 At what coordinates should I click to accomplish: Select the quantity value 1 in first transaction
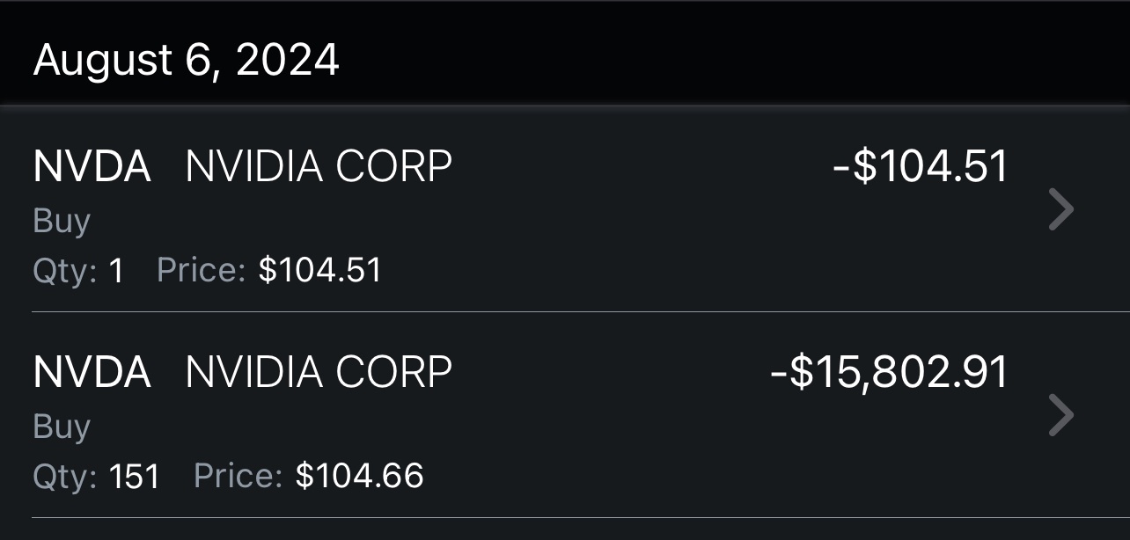pyautogui.click(x=116, y=271)
